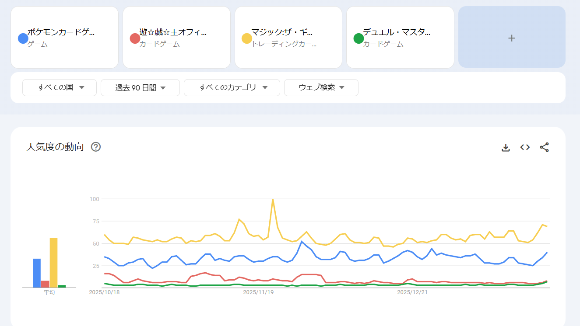Click the blue average bar in 平均 chart
Viewport: 580px width, 326px height.
click(37, 273)
